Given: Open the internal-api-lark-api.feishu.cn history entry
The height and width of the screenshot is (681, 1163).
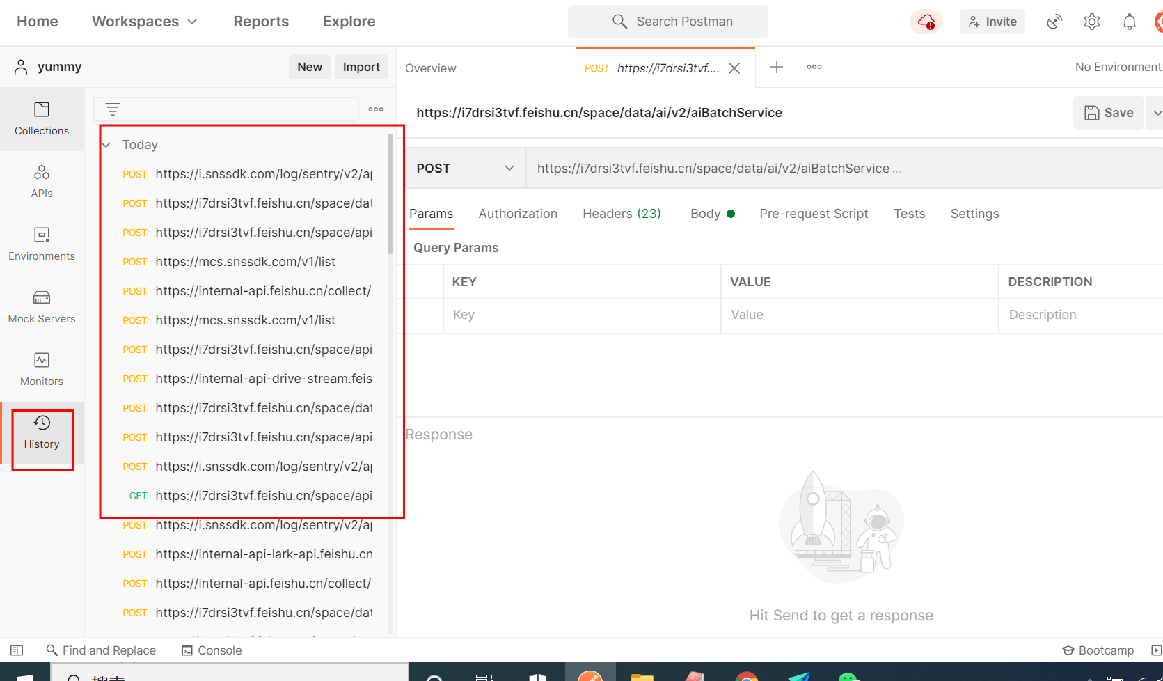Looking at the screenshot, I should click(x=247, y=554).
